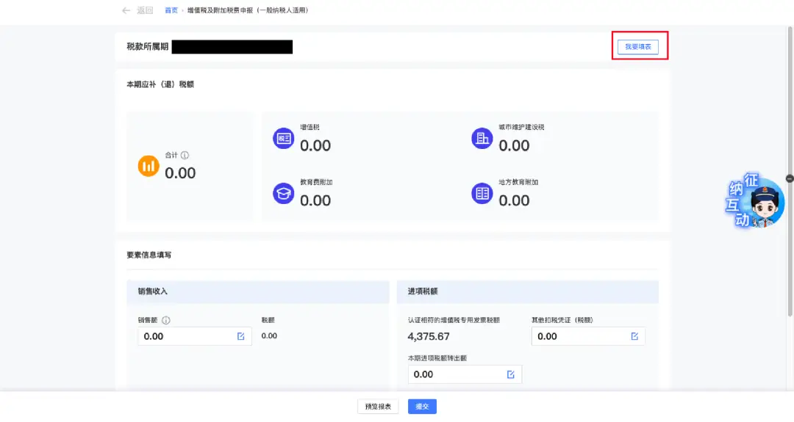The image size is (794, 422).
Task: Click the edit icon in 本期进项税额转出额 field
Action: (x=510, y=374)
